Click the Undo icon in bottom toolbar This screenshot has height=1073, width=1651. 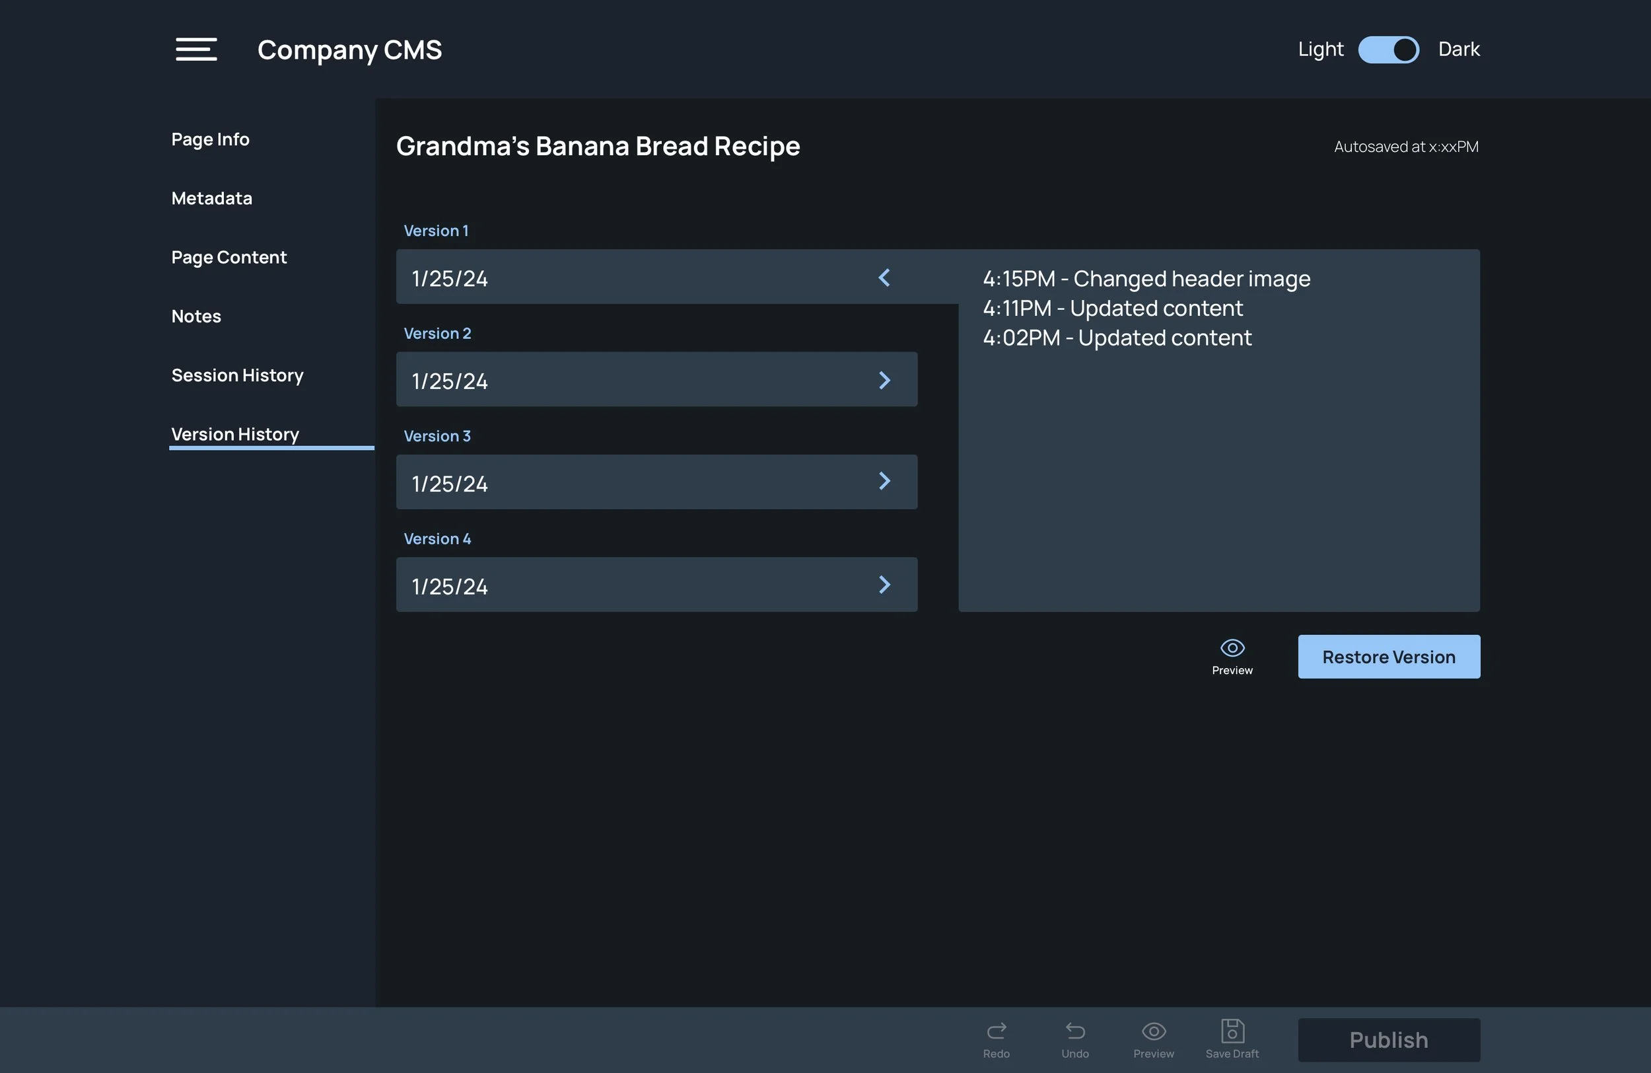[x=1074, y=1031]
